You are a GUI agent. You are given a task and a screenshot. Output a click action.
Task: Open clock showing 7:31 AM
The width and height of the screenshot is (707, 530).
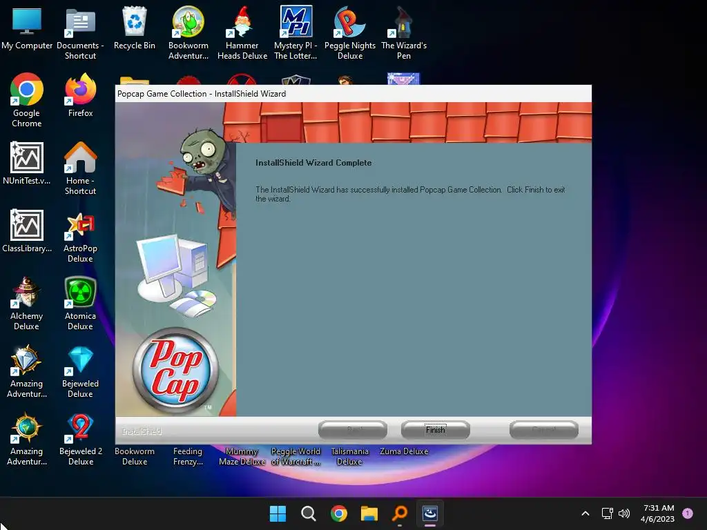[657, 513]
